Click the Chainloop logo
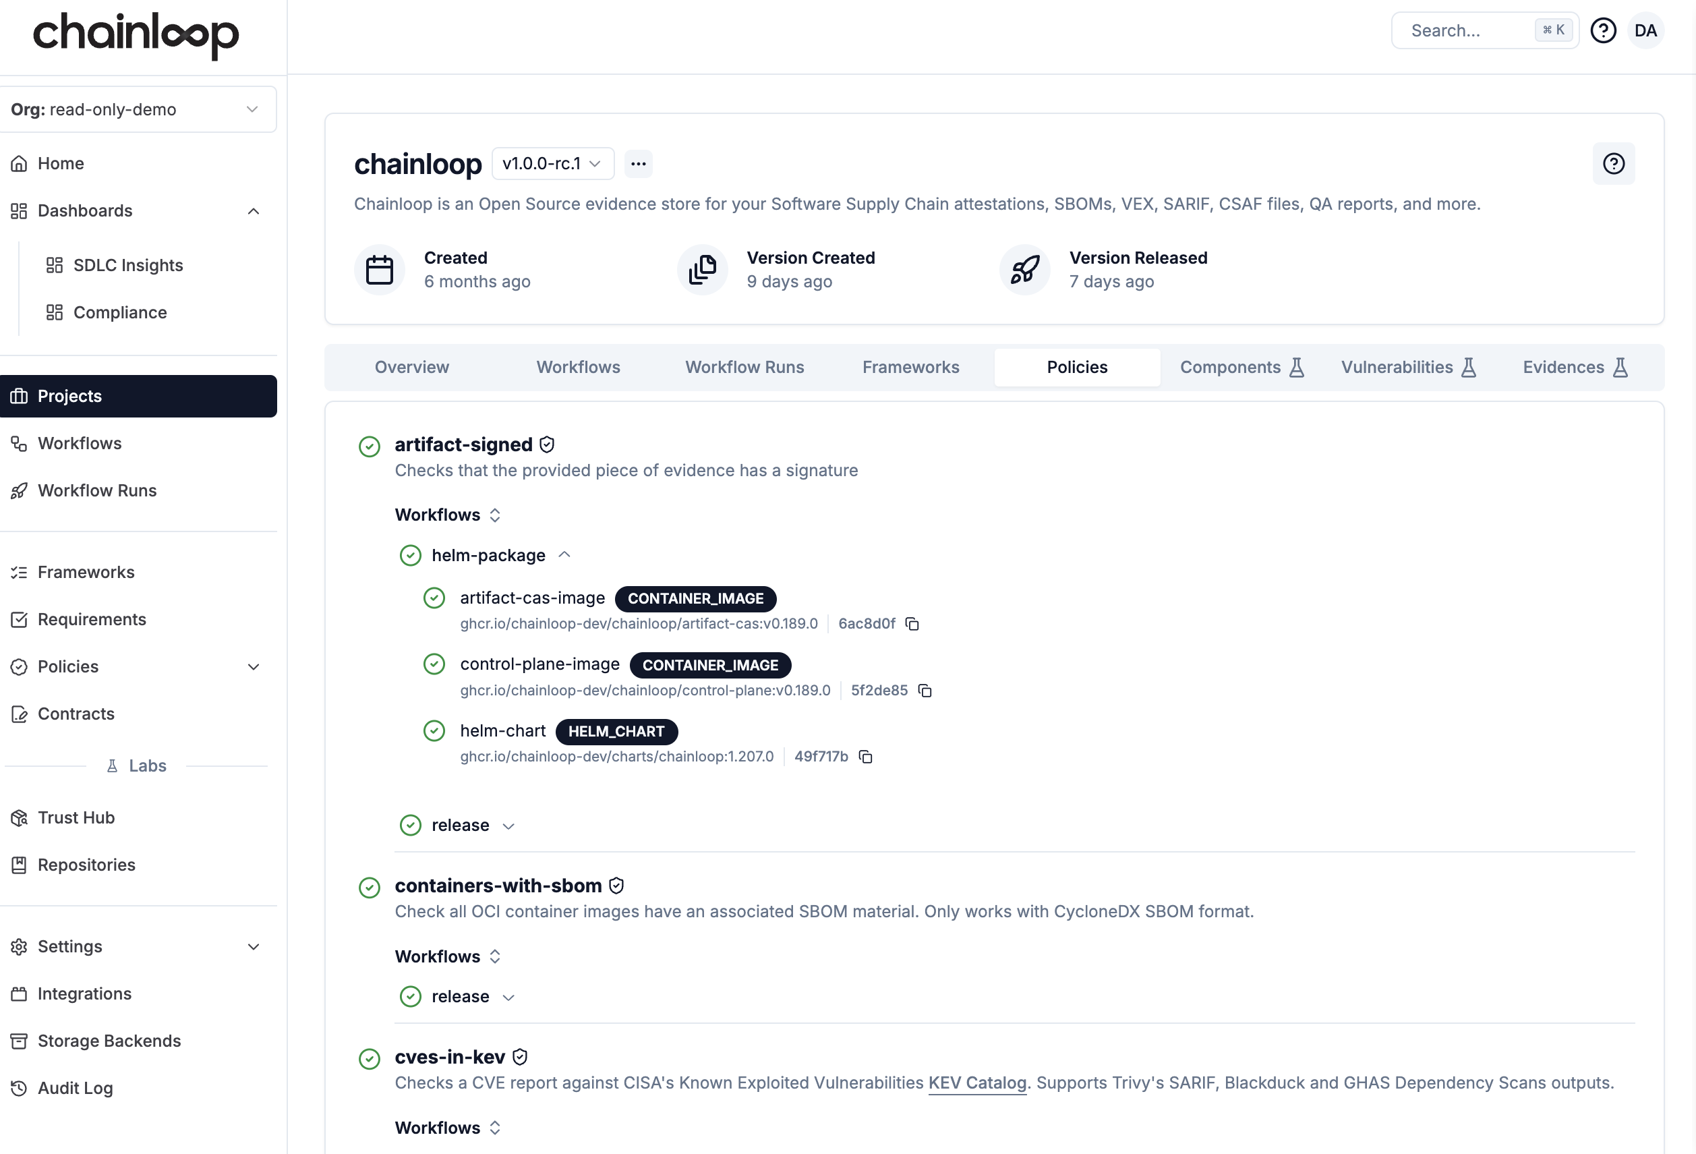The height and width of the screenshot is (1154, 1696). point(136,36)
